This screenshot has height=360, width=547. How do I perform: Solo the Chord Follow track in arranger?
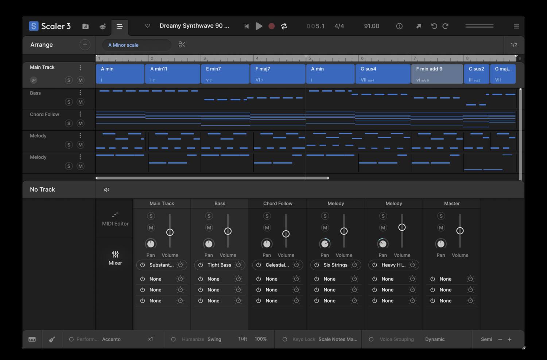pos(69,124)
